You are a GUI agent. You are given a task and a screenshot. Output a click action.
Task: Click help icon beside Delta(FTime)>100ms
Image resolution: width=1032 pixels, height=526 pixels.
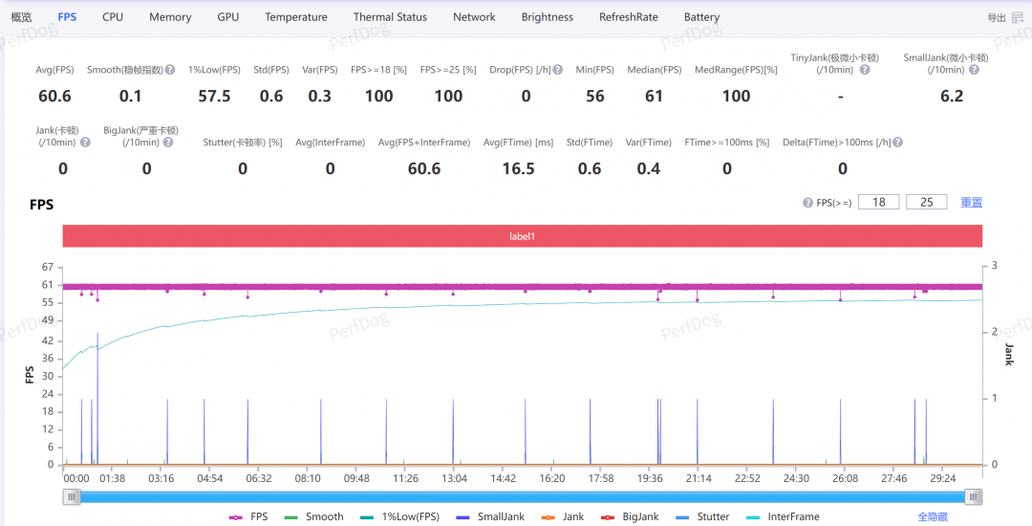click(897, 142)
